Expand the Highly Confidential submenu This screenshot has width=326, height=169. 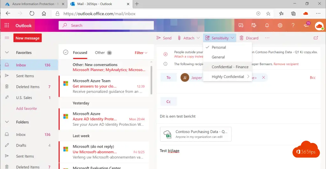(x=227, y=77)
